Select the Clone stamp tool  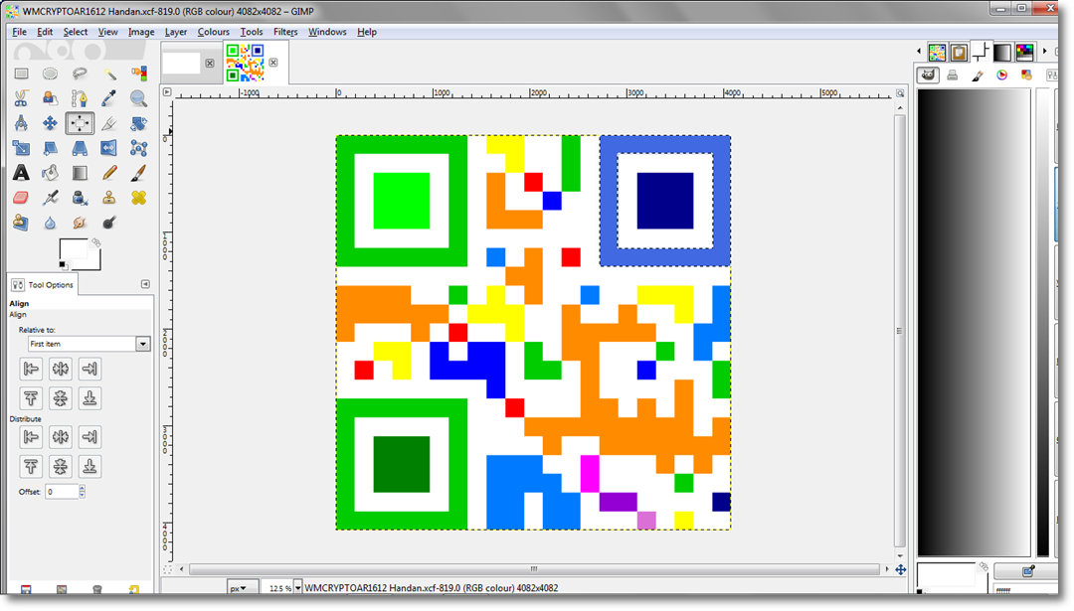(x=109, y=198)
